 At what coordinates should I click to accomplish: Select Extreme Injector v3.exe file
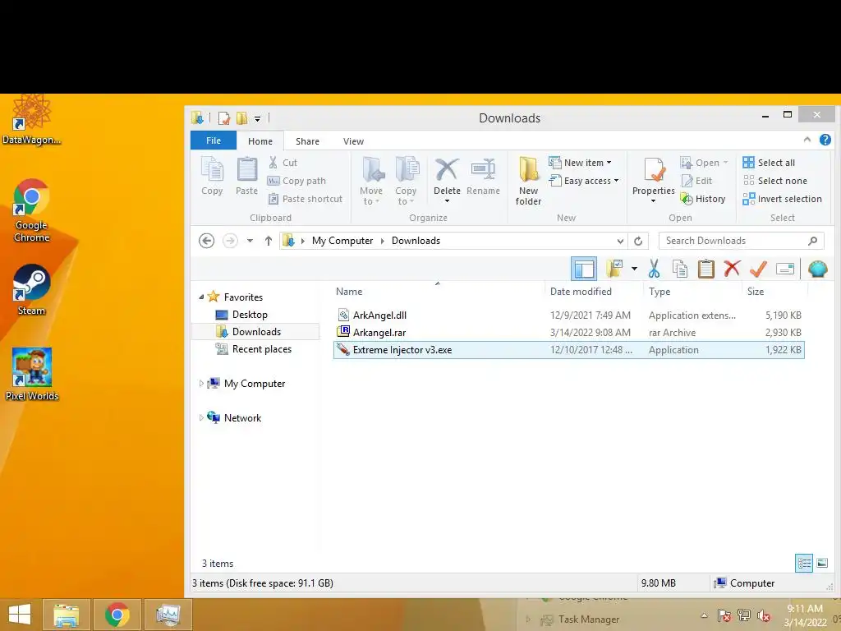(x=569, y=350)
